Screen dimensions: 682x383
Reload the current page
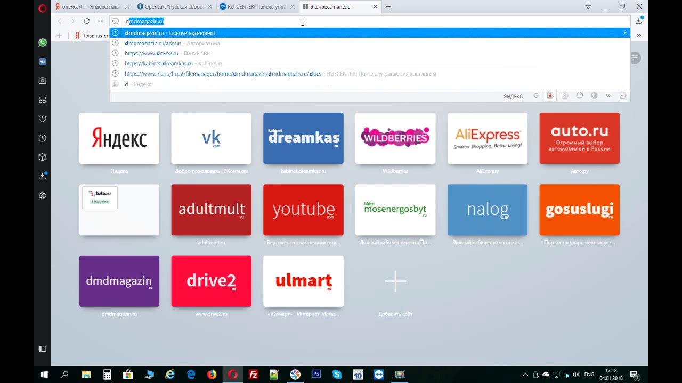86,21
